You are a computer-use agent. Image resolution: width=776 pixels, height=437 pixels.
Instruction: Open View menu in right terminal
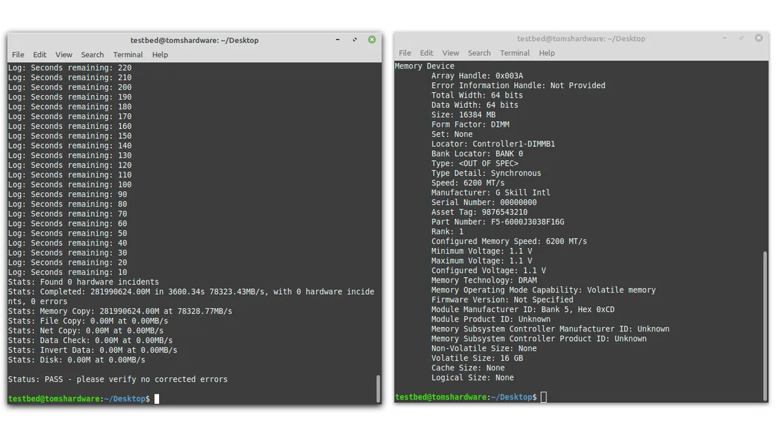click(451, 53)
